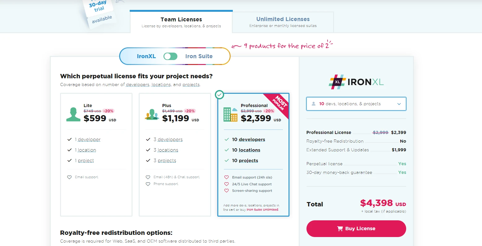This screenshot has width=482, height=246.
Task: Select the Lite $599 license card
Action: (96, 155)
